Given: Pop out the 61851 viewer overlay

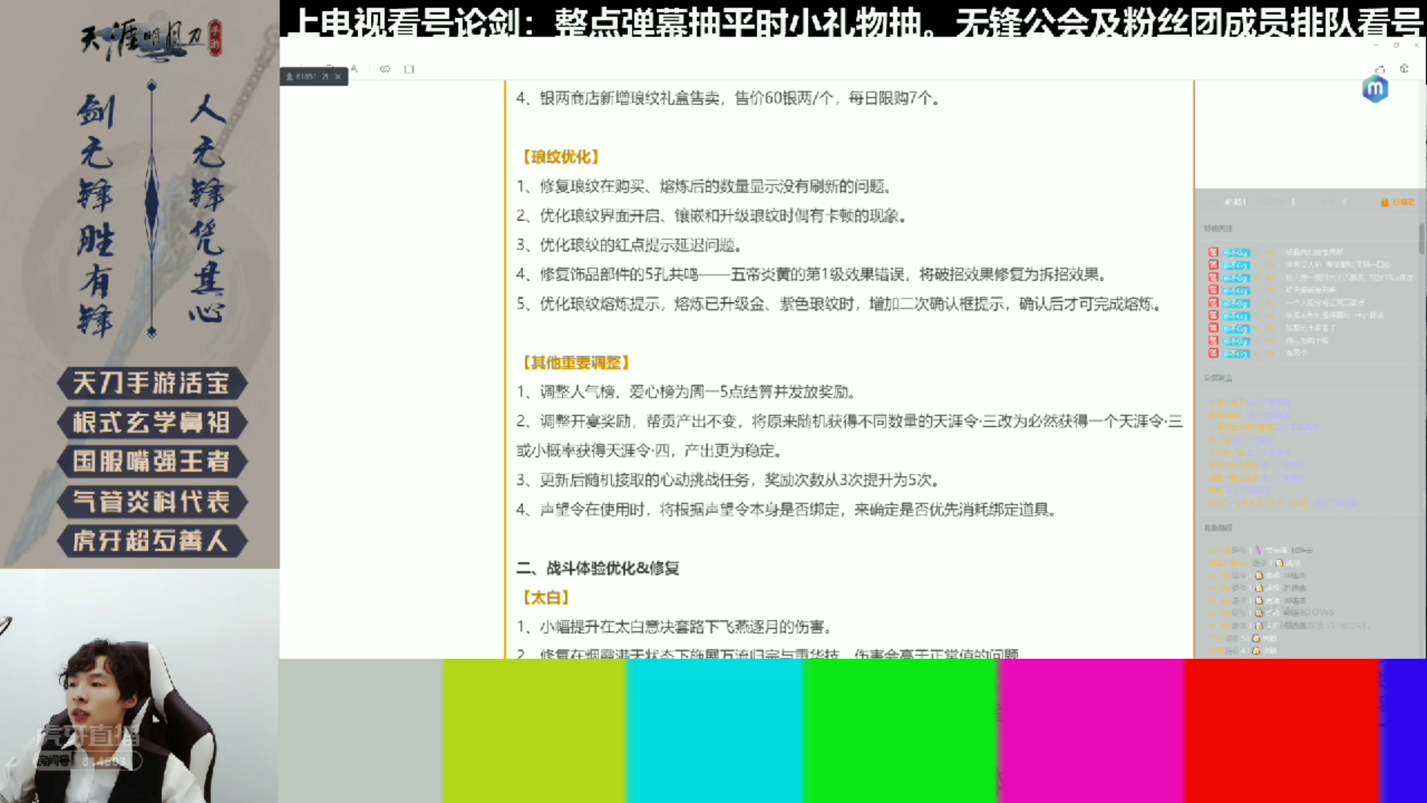Looking at the screenshot, I should point(325,77).
